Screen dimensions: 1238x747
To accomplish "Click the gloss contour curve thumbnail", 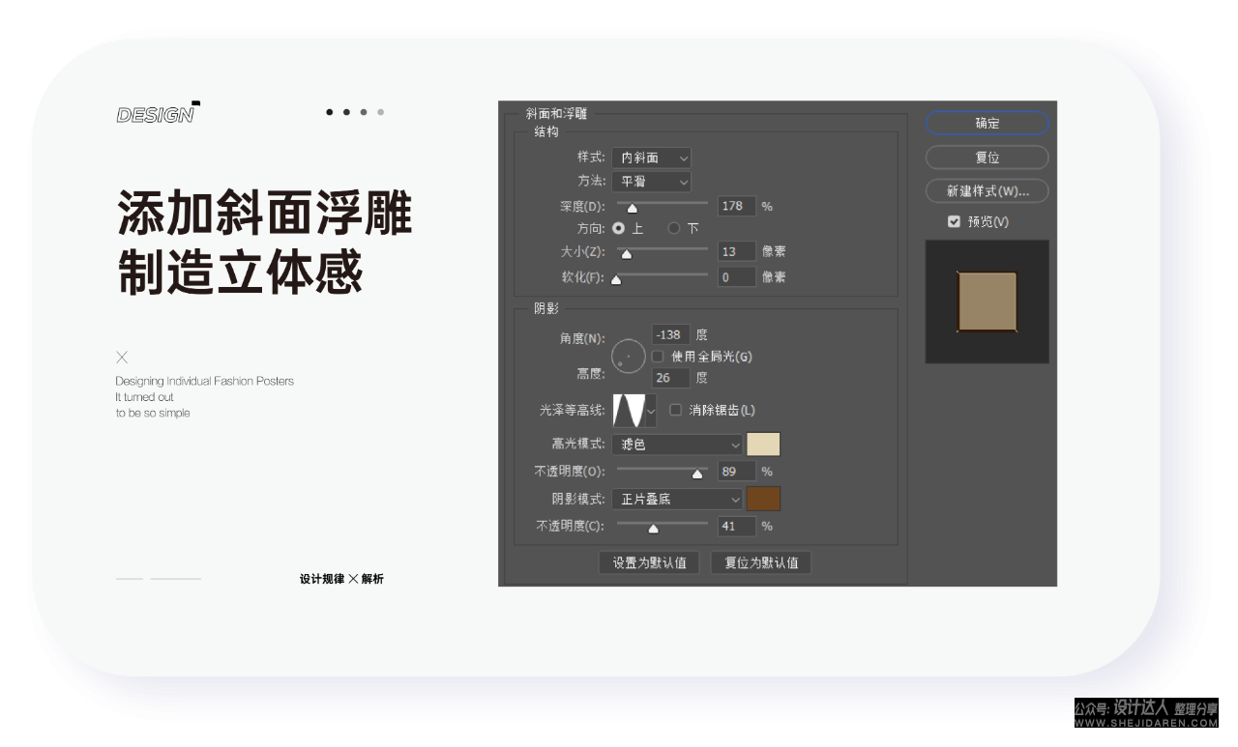I will pyautogui.click(x=629, y=411).
